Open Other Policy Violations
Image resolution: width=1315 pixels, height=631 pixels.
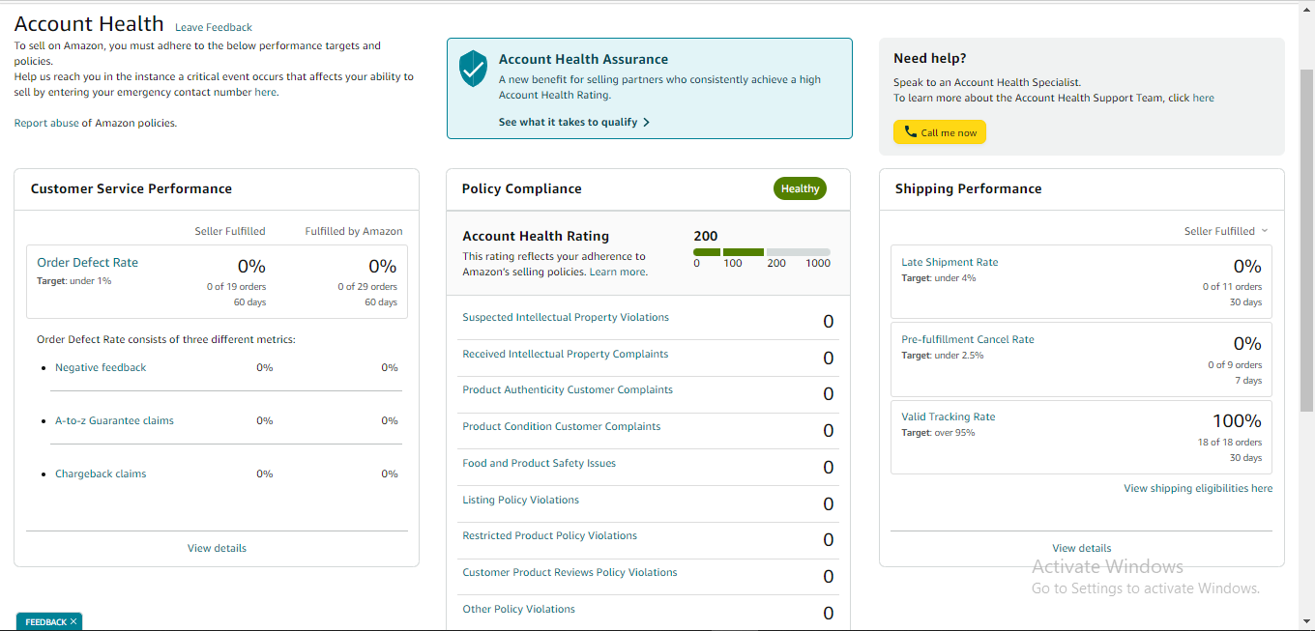coord(518,610)
